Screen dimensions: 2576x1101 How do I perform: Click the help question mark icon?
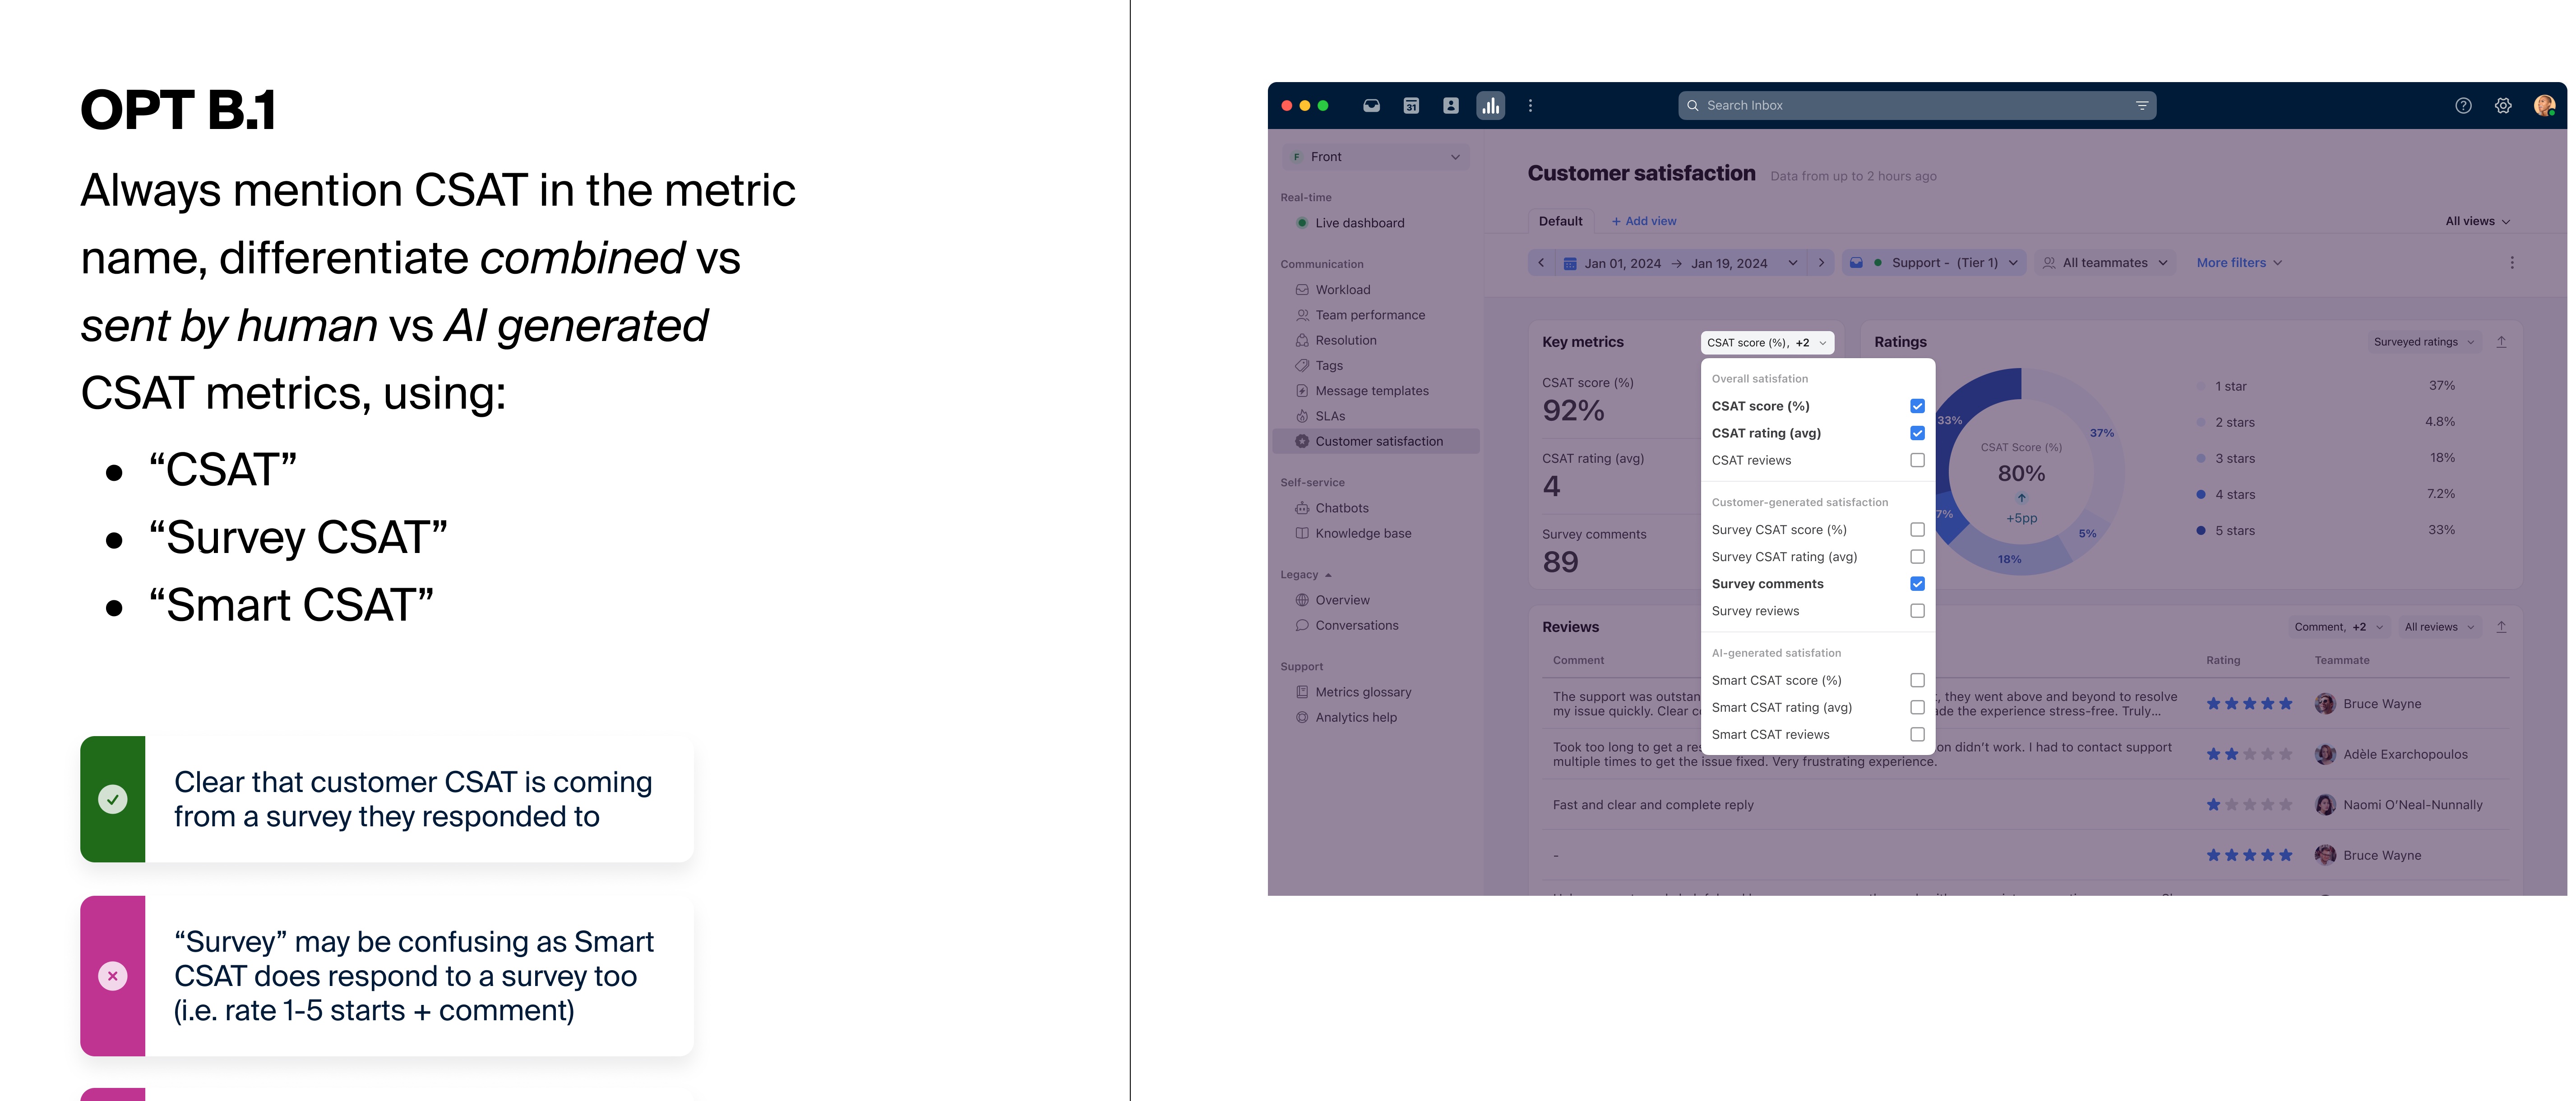(x=2463, y=105)
